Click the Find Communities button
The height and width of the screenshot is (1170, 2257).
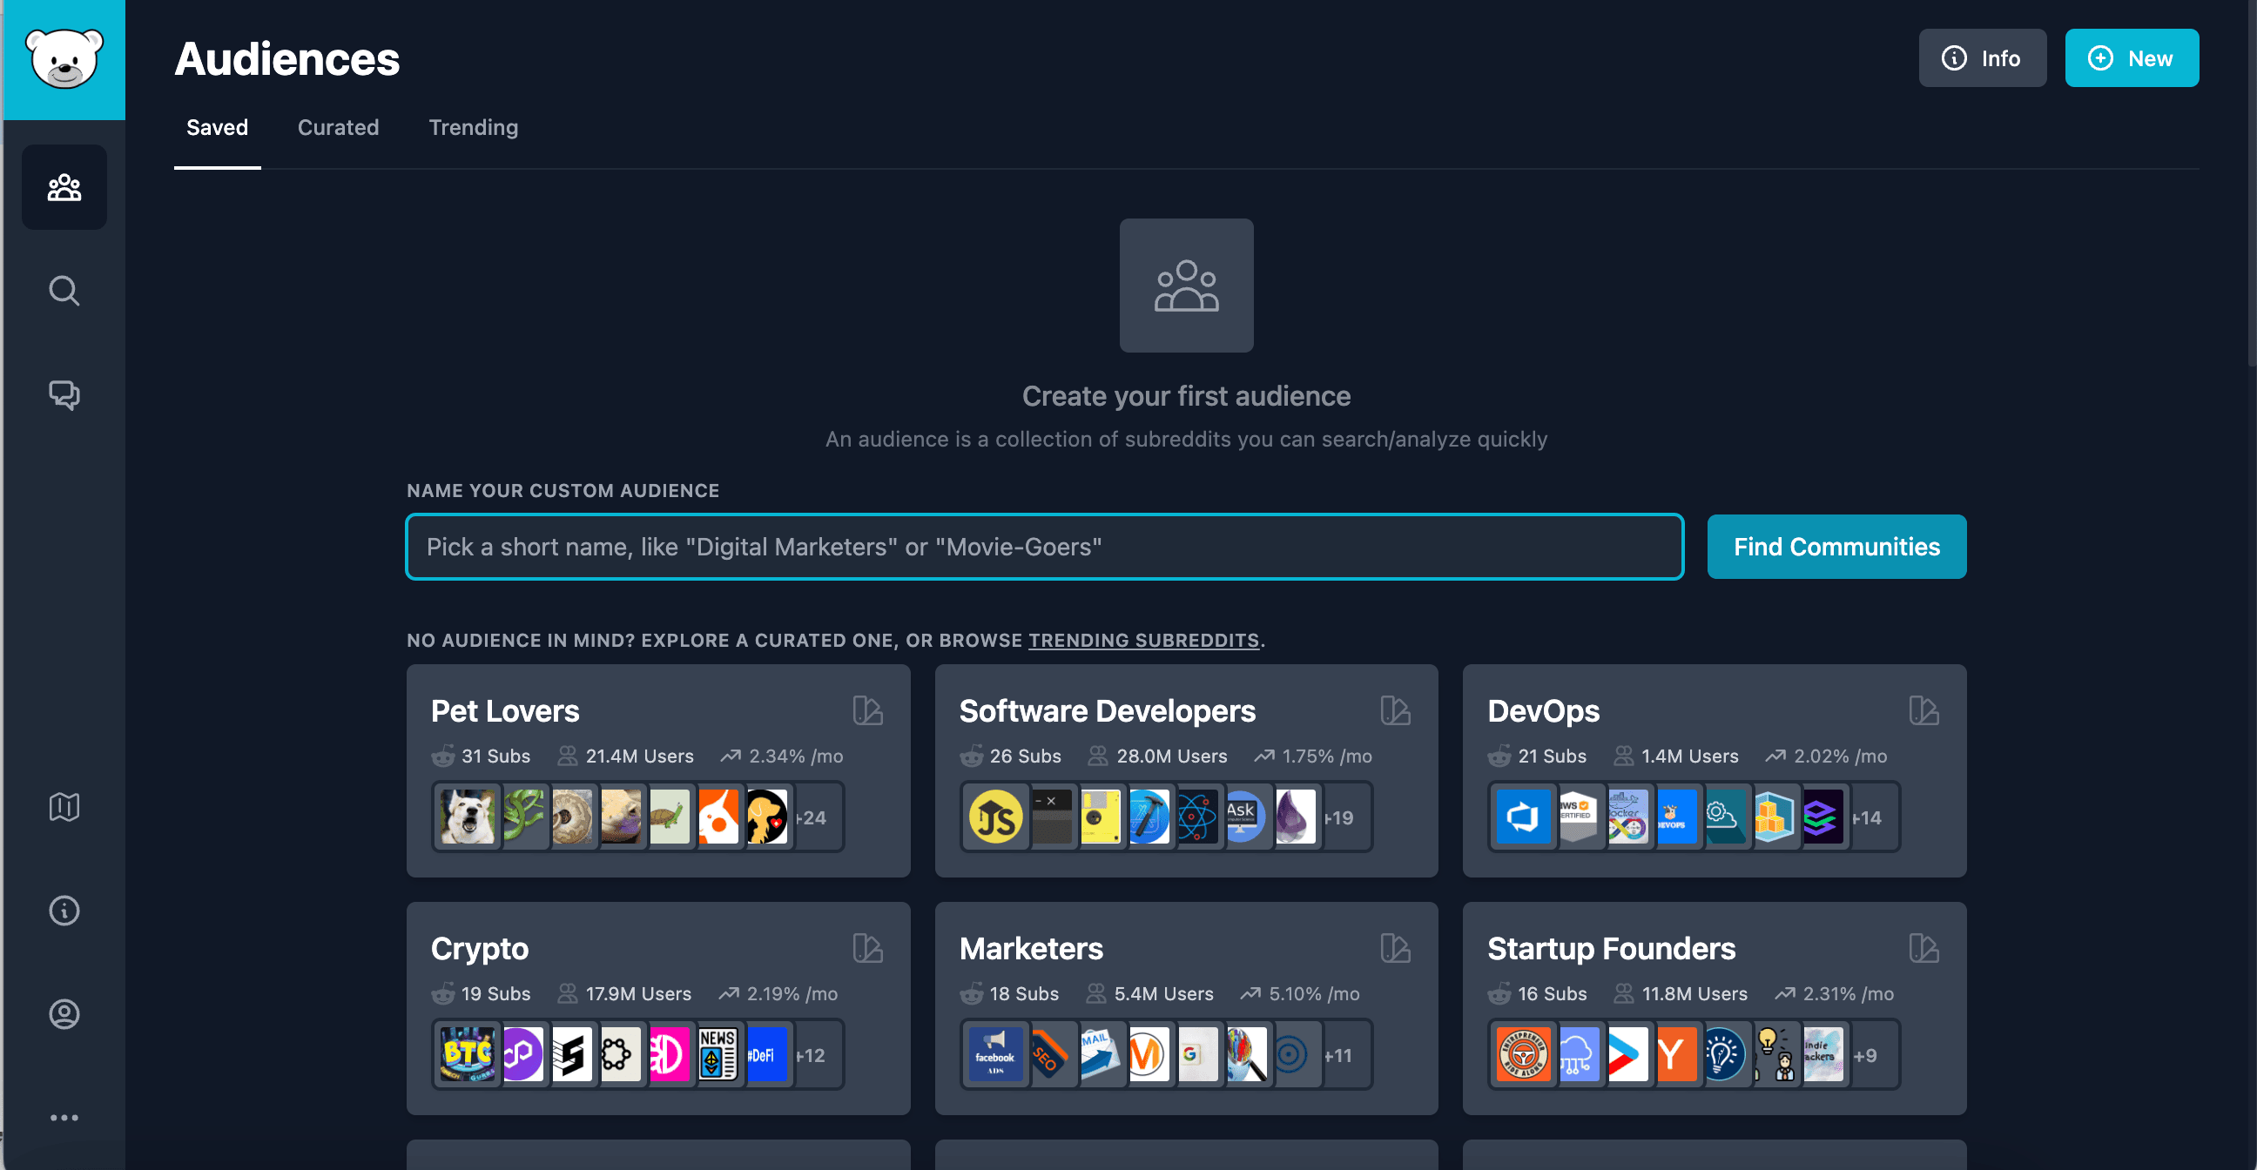1836,547
